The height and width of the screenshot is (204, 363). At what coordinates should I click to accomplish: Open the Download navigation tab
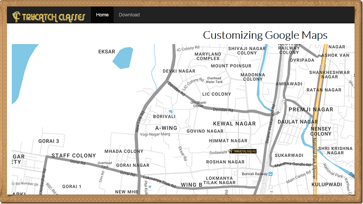[129, 15]
